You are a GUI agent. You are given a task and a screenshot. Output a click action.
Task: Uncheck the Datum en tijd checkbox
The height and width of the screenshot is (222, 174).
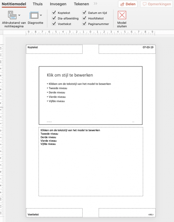[84, 13]
